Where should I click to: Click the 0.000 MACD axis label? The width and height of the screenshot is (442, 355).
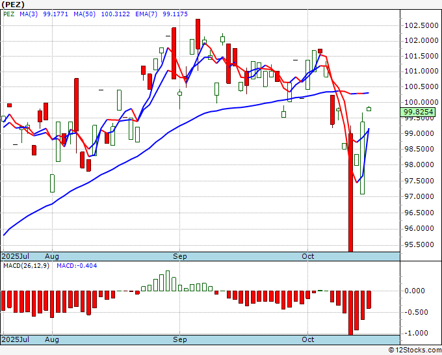point(415,291)
